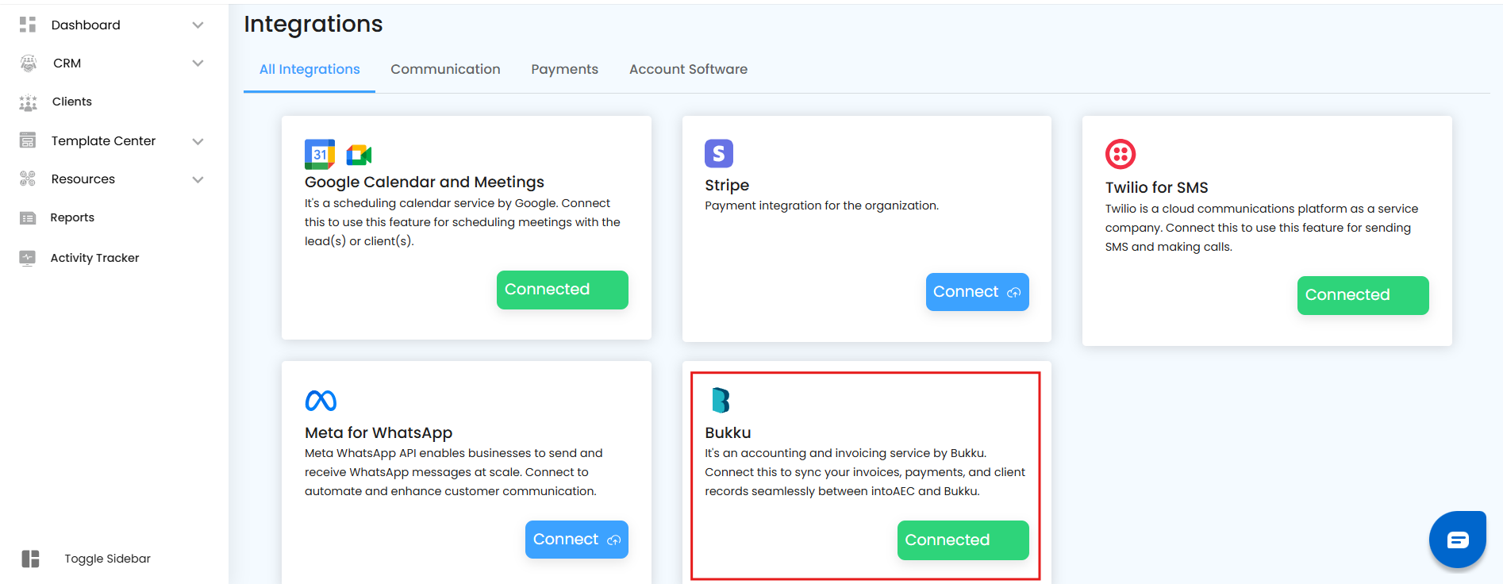Click the Dashboard sidebar icon

click(28, 25)
